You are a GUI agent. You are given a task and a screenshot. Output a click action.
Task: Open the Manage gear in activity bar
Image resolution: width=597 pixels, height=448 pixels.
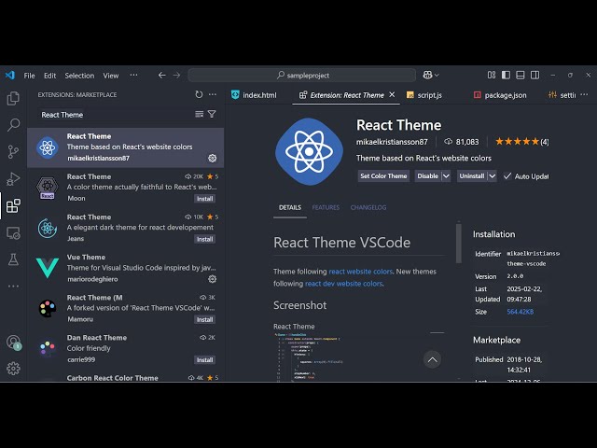13,368
